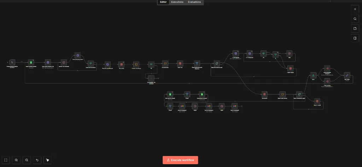Select the Google Sheets node after the trigger
Screen dimensions: 362x167
31,62
